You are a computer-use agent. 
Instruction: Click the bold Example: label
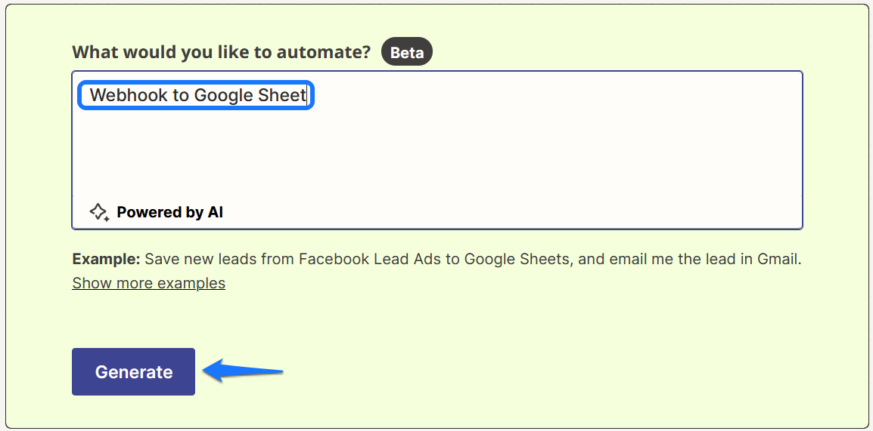pos(106,260)
